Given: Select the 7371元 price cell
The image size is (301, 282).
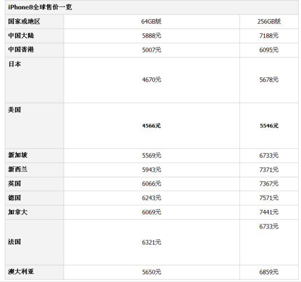Looking at the screenshot, I should [x=269, y=170].
